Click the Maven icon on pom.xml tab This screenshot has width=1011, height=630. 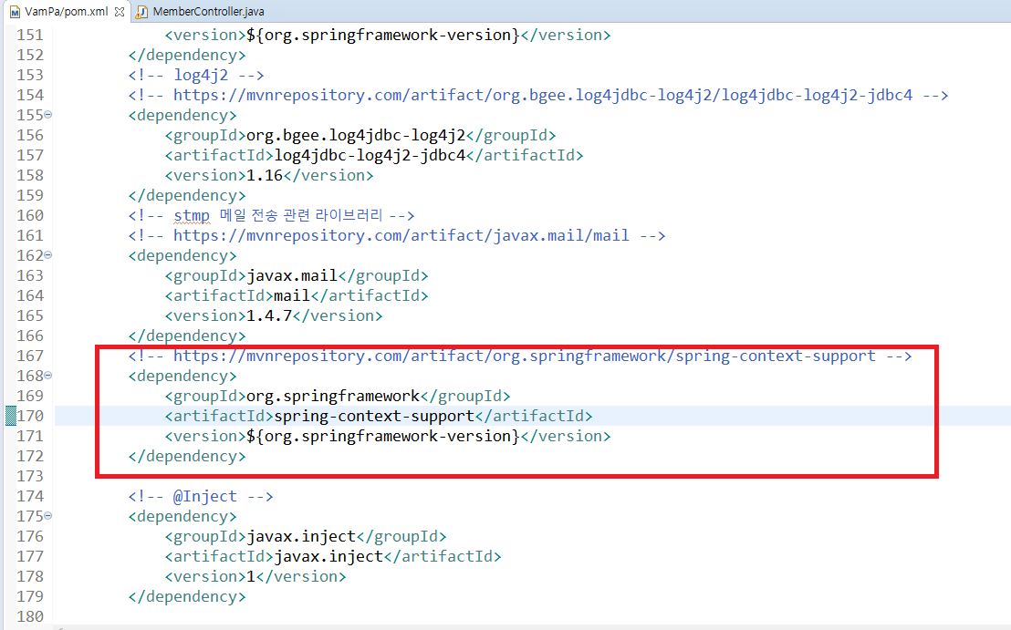[x=15, y=12]
